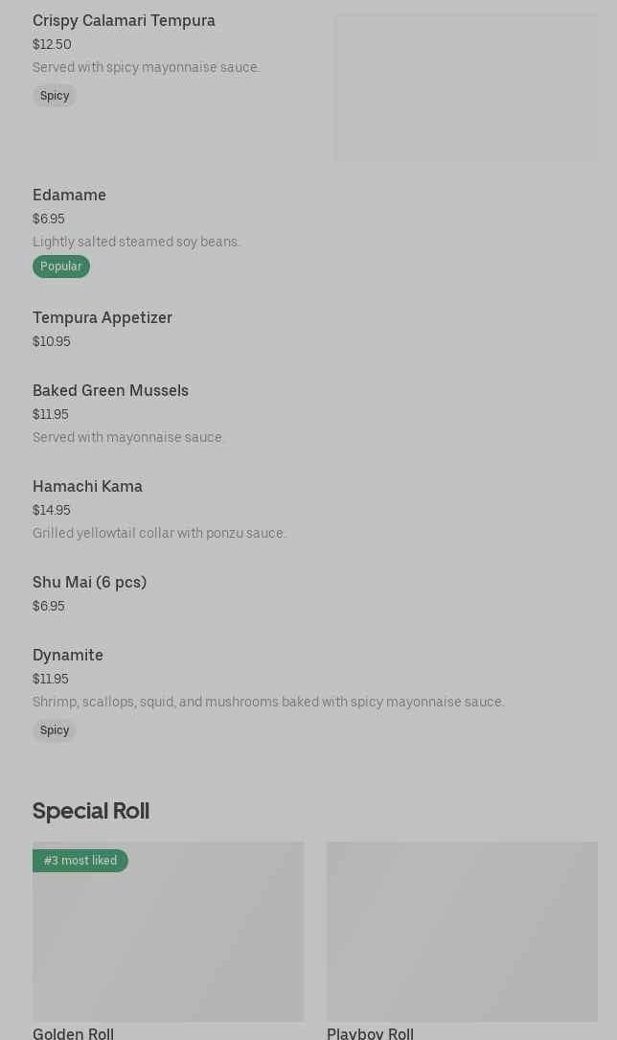Open the Dynamite menu item
Viewport: 617px width, 1040px height.
pos(68,656)
